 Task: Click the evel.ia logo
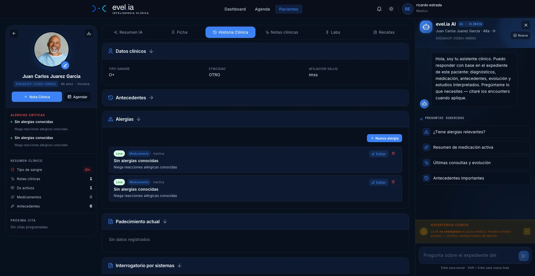tap(120, 9)
